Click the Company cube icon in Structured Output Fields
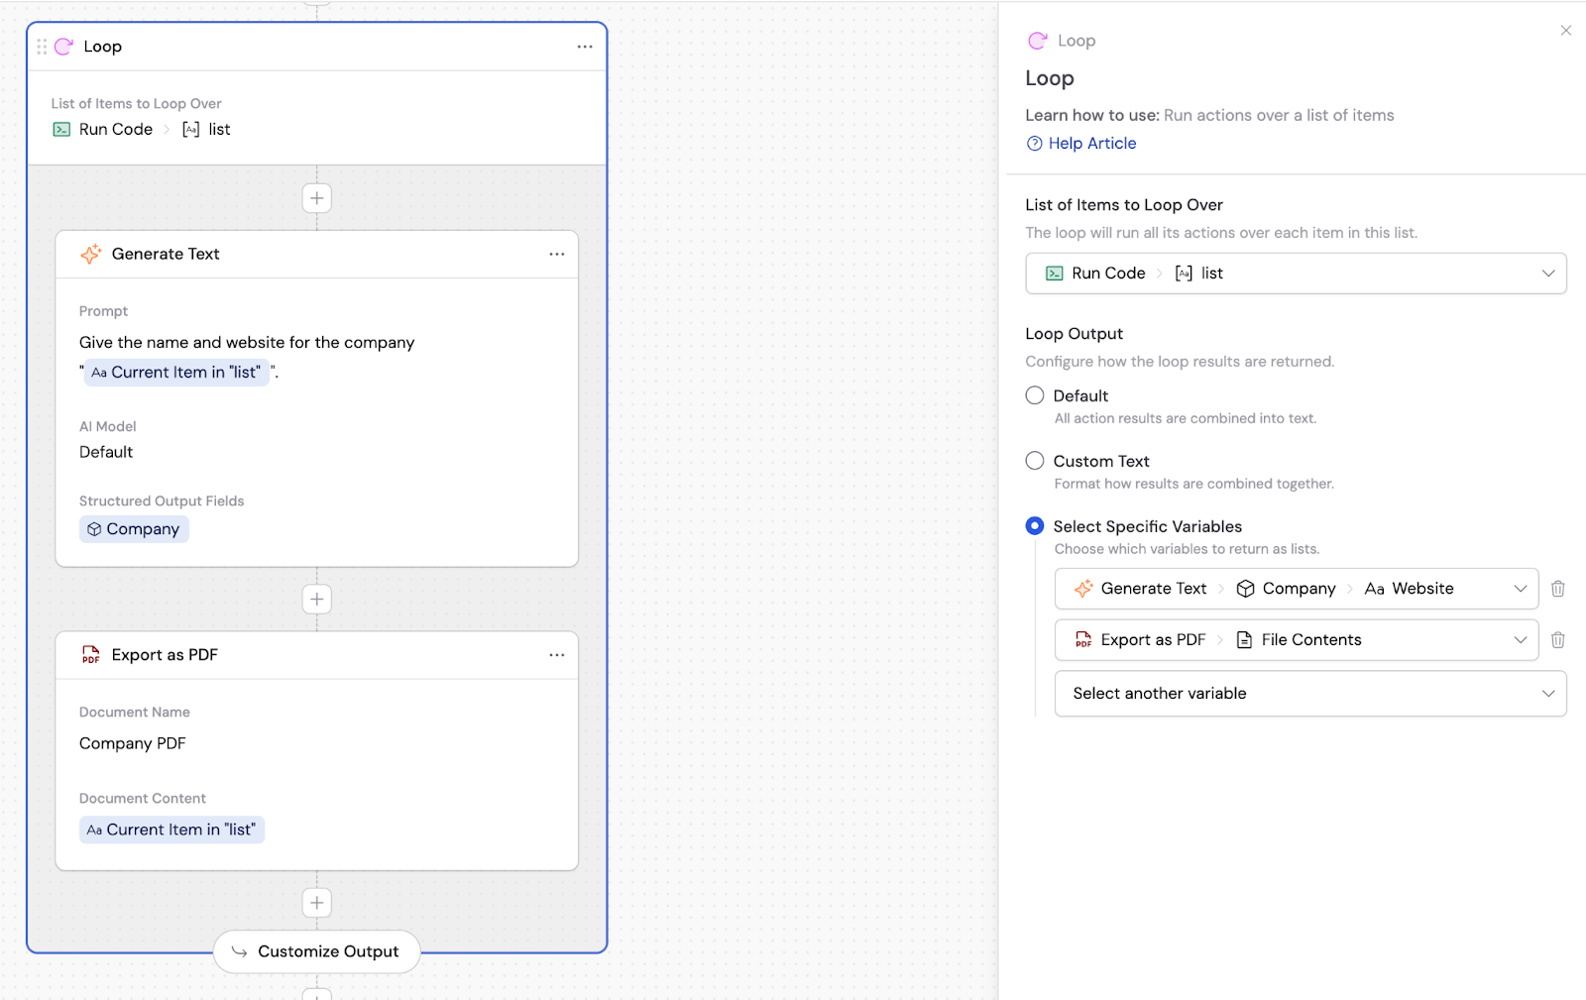The image size is (1586, 1000). click(x=94, y=529)
